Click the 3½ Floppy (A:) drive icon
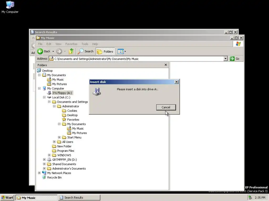The image size is (269, 201). (49, 93)
